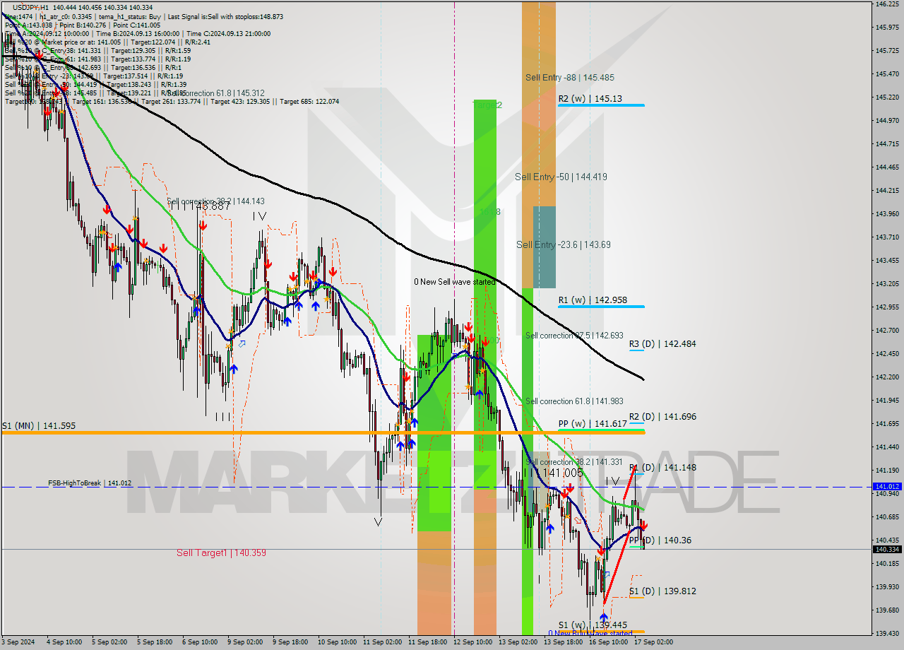Click the teal Sell Entry -23.6 zone box
This screenshot has width=904, height=650.
pyautogui.click(x=544, y=247)
